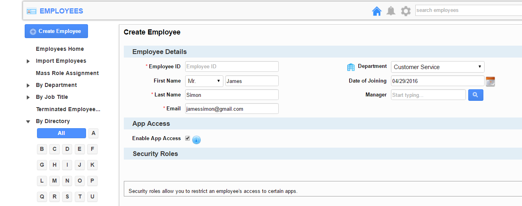
Task: Select All in directory filter
Action: [61, 133]
